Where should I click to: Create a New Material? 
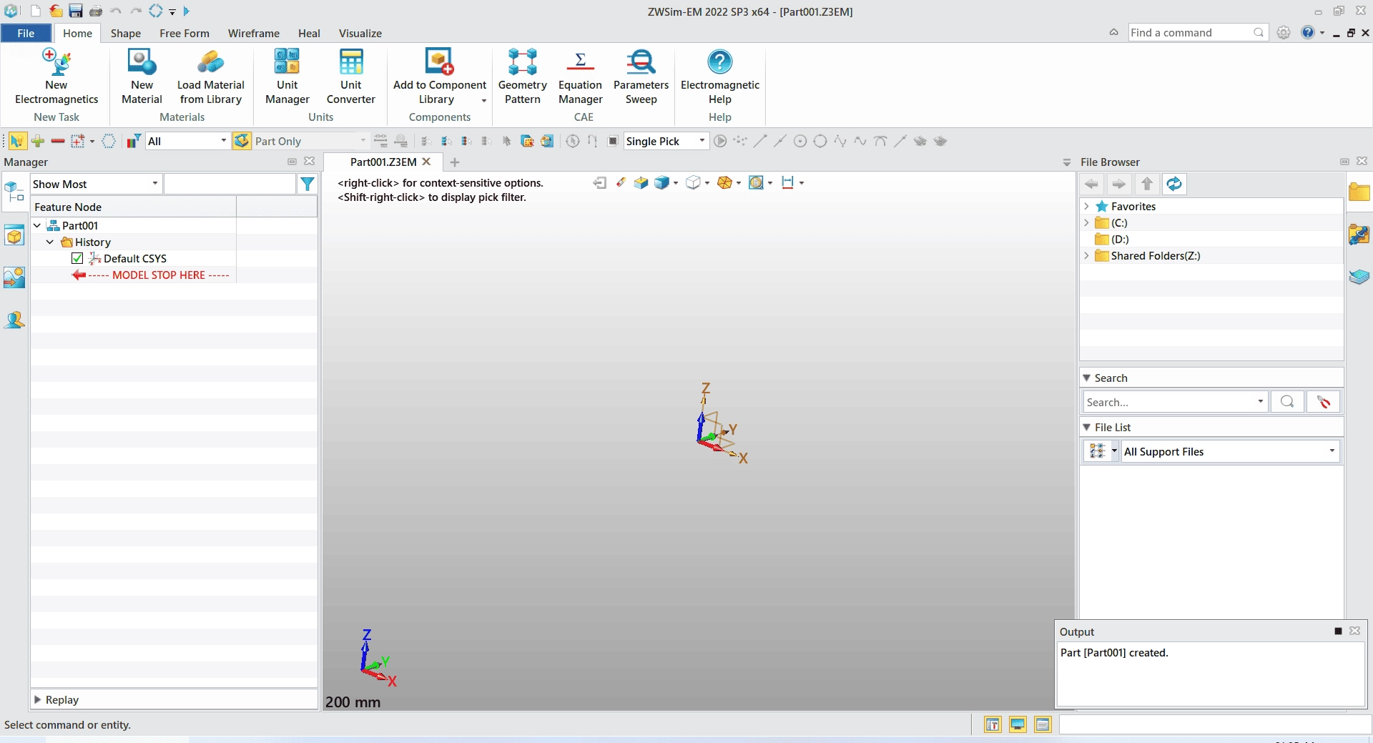(x=142, y=77)
